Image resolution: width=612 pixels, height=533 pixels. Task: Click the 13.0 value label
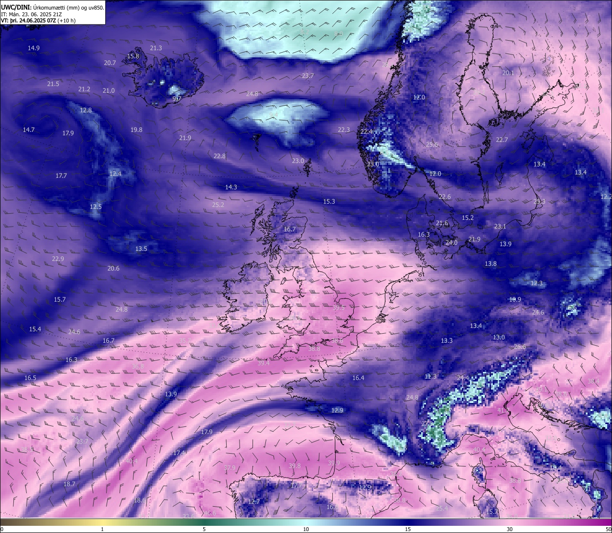(x=499, y=337)
